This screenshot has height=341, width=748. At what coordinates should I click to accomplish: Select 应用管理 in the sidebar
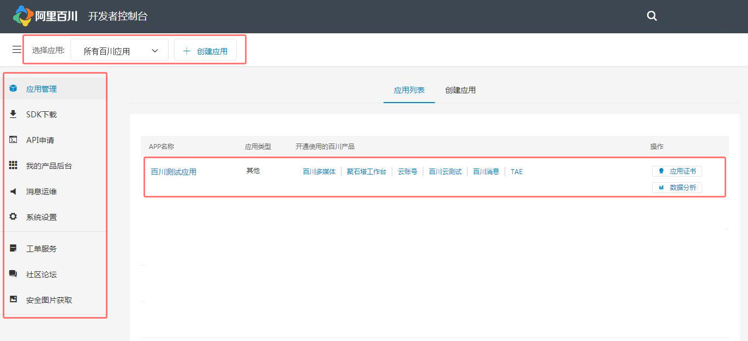pyautogui.click(x=55, y=88)
